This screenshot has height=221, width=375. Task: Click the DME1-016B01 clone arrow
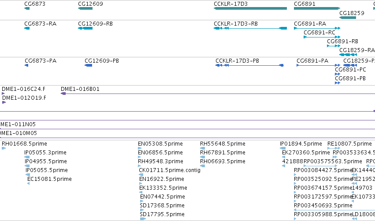pos(63,94)
